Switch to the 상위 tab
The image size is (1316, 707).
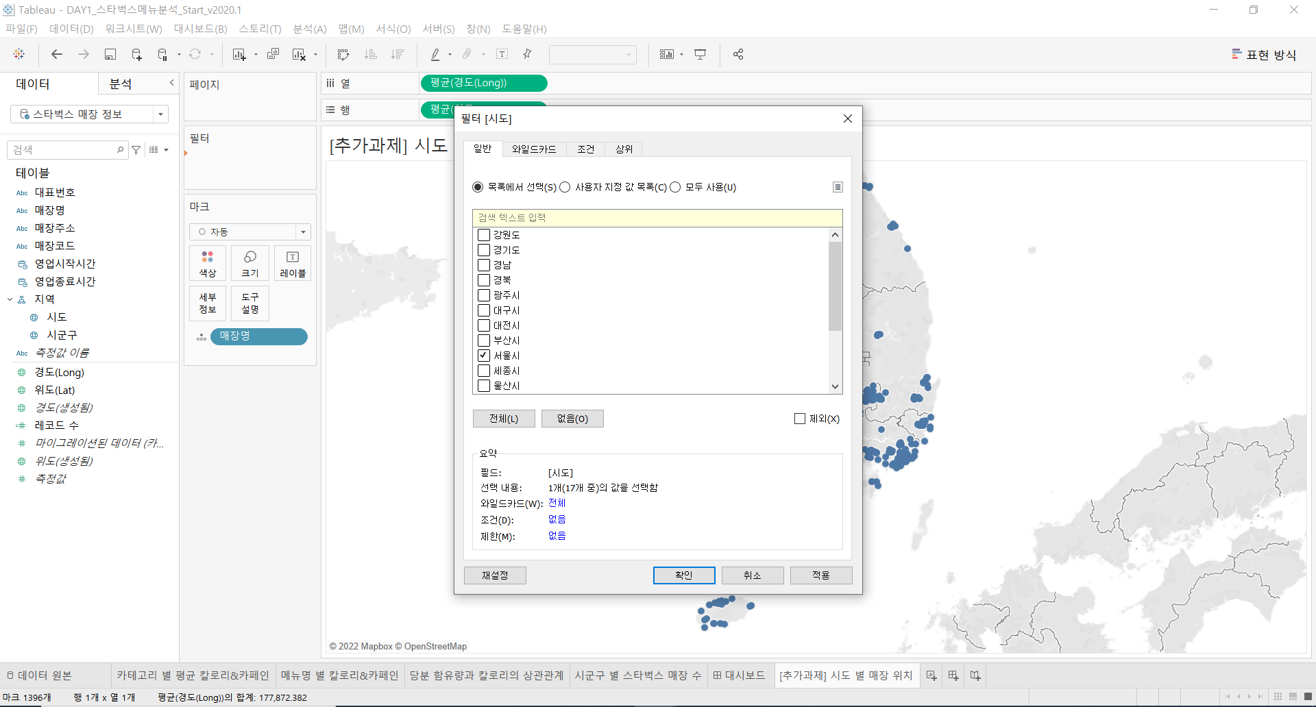coord(624,149)
